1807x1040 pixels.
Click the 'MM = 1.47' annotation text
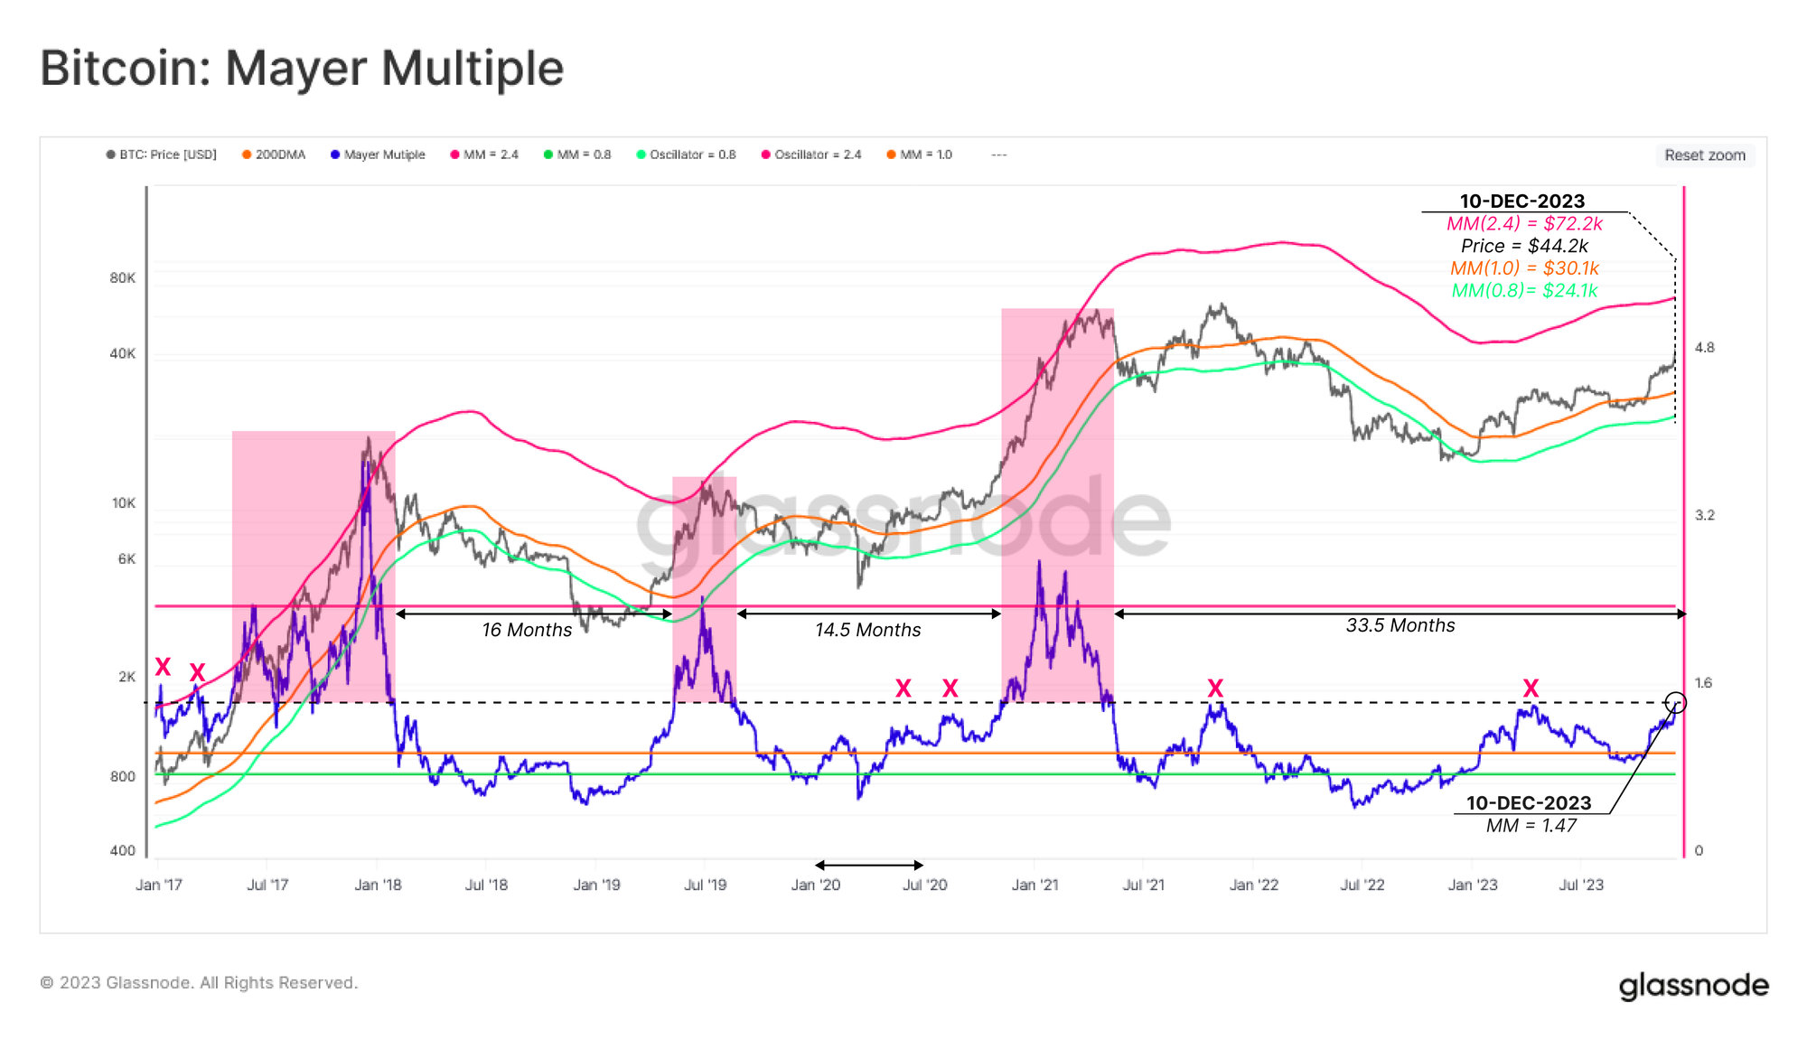1531,825
